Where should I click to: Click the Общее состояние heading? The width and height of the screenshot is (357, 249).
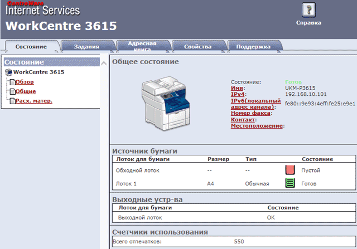(145, 62)
